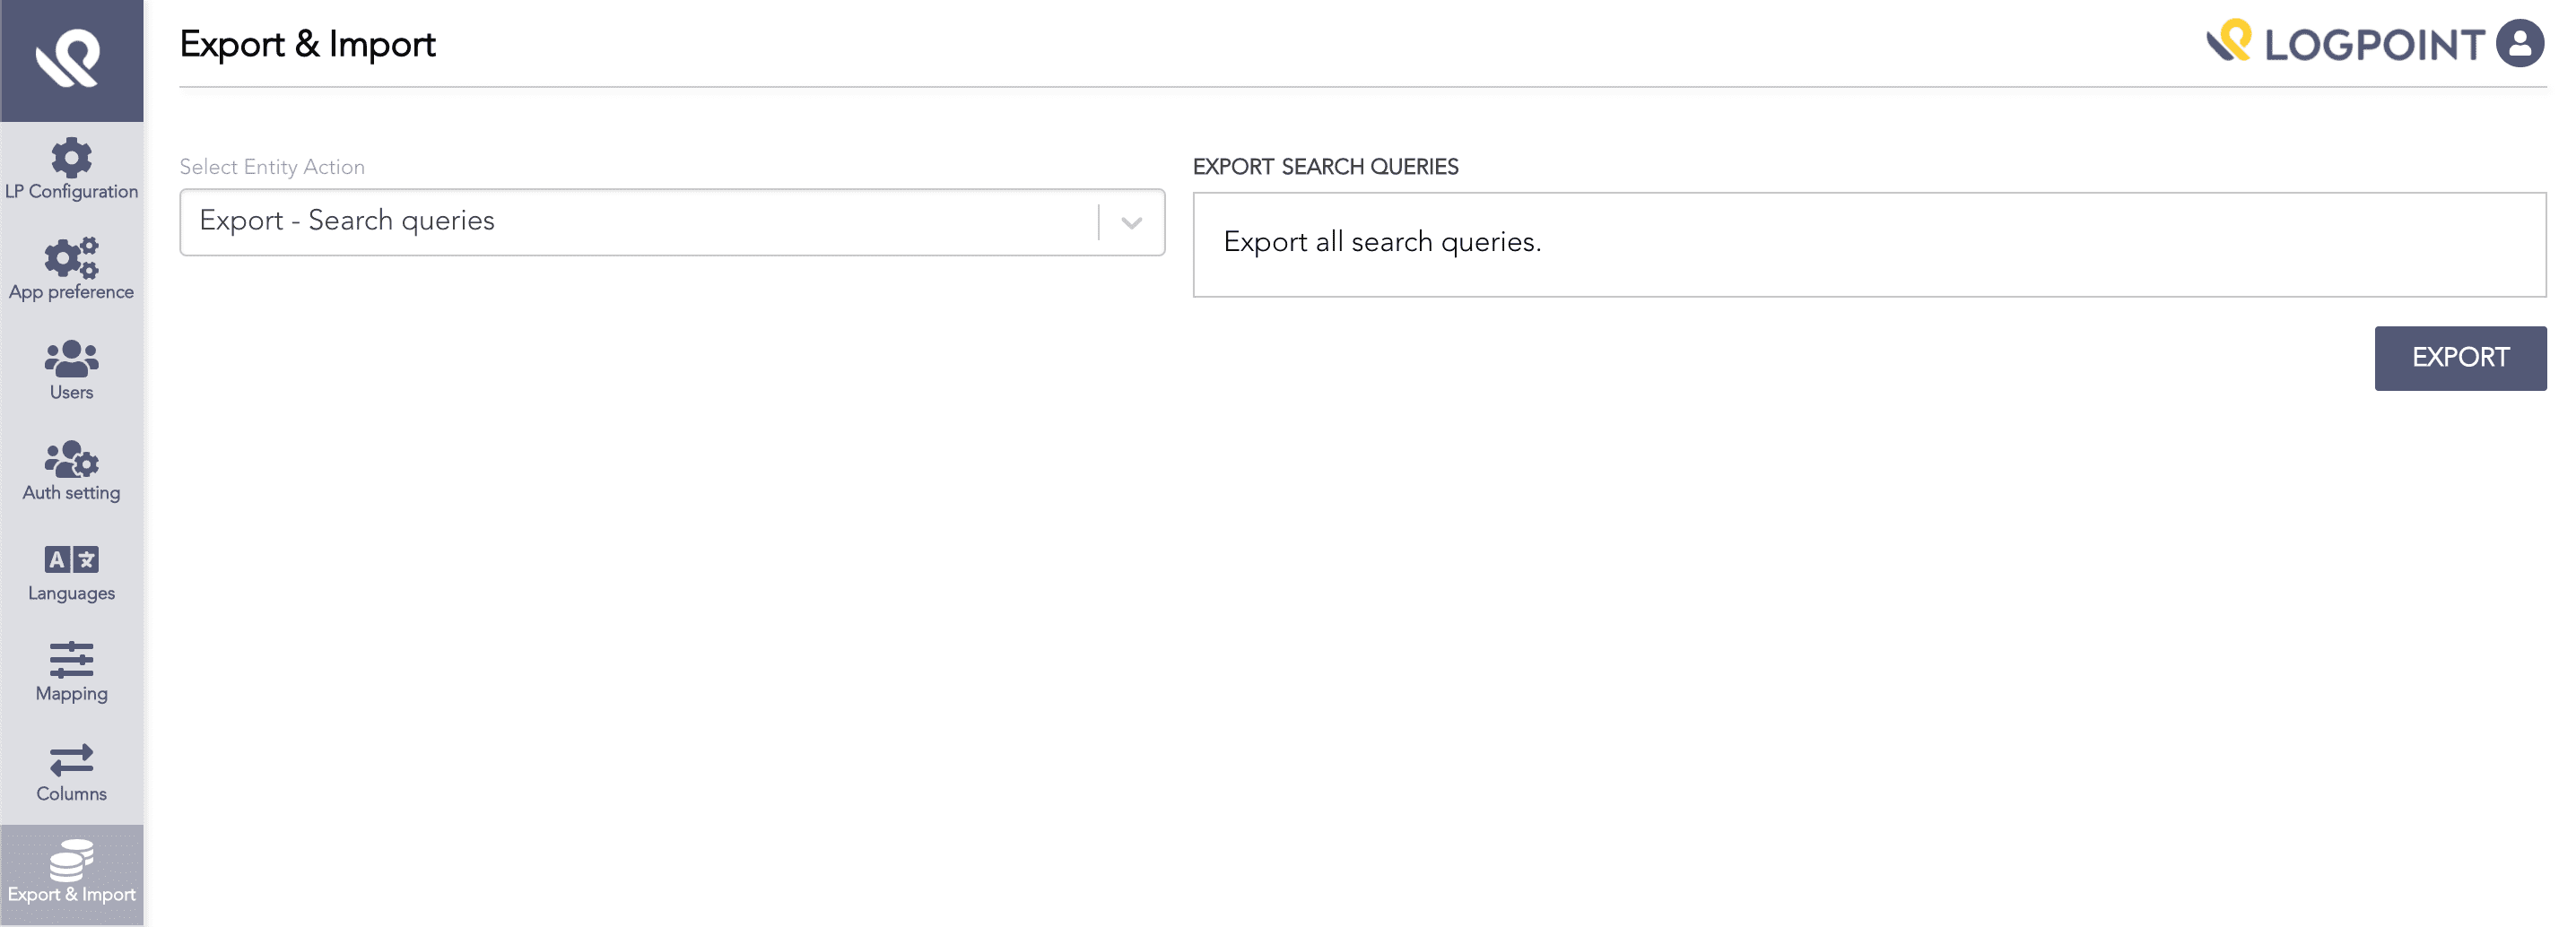Screen dimensions: 2576x927
Task: Open the Columns configuration
Action: (71, 770)
